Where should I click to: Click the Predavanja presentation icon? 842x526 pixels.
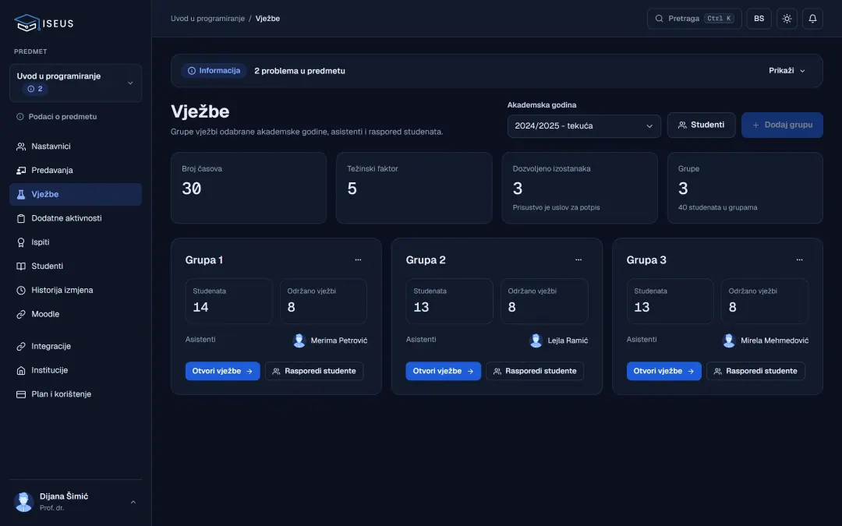point(21,170)
